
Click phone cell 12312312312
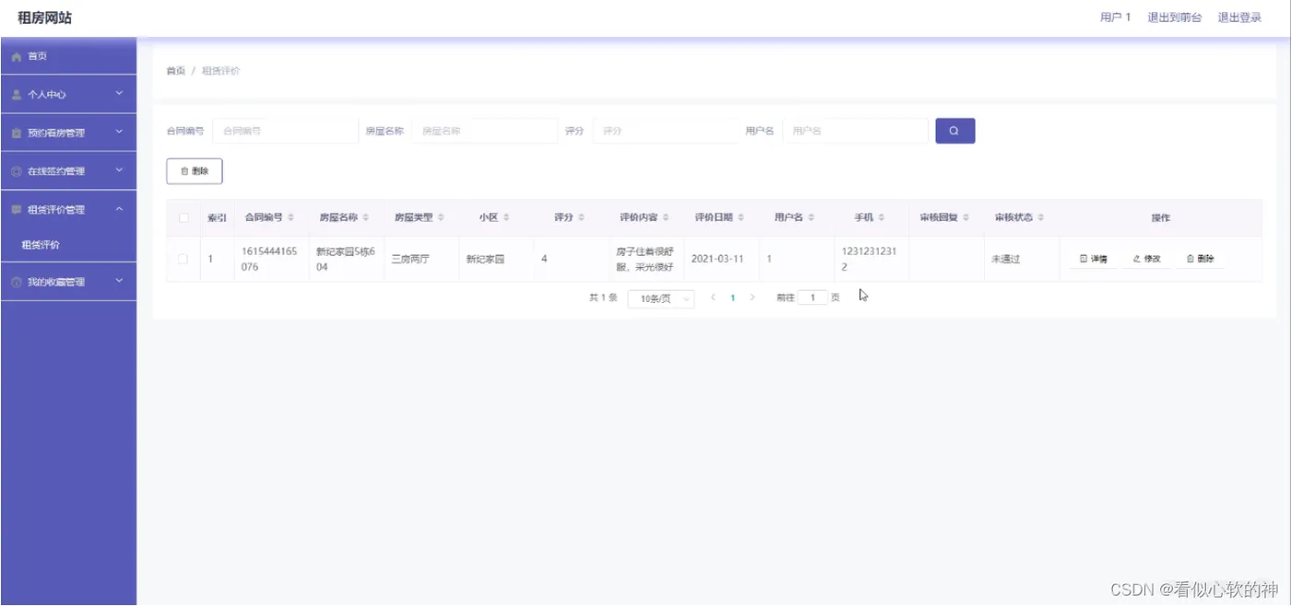[869, 259]
